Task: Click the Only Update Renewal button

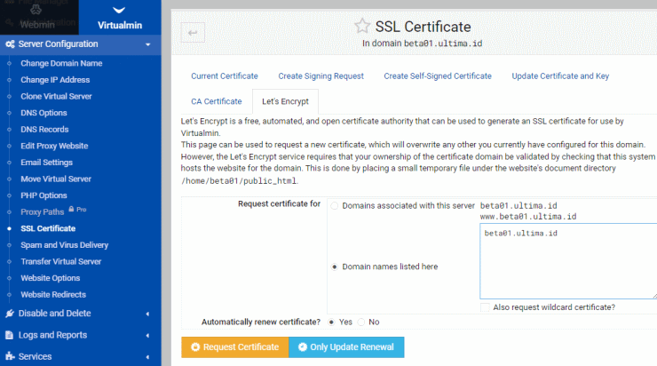Action: click(x=346, y=347)
